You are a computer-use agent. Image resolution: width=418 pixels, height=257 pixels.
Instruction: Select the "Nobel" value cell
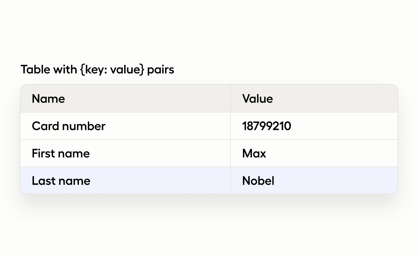258,181
